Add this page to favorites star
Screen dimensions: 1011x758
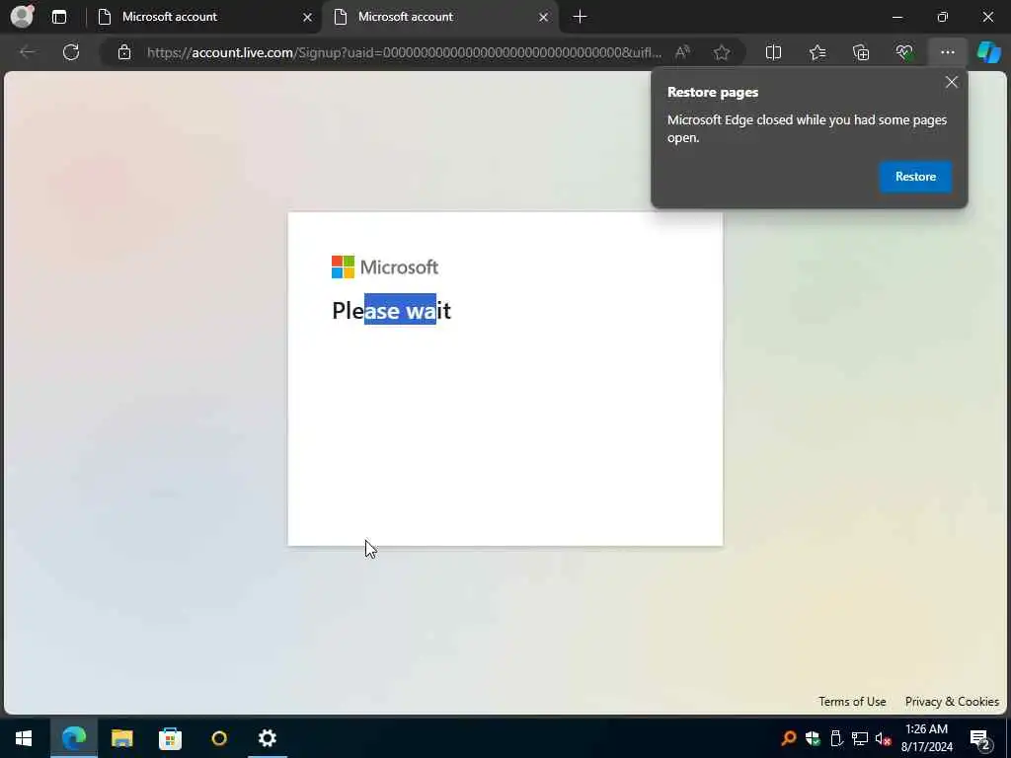[722, 52]
